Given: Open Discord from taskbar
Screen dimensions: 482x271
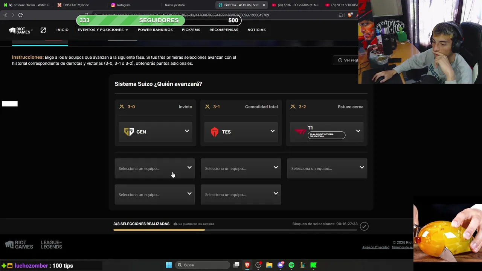Looking at the screenshot, I should (280, 265).
